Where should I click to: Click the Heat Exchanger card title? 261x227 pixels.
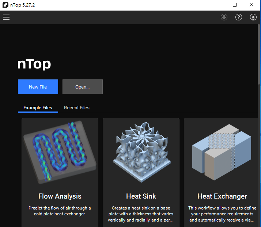pyautogui.click(x=222, y=196)
